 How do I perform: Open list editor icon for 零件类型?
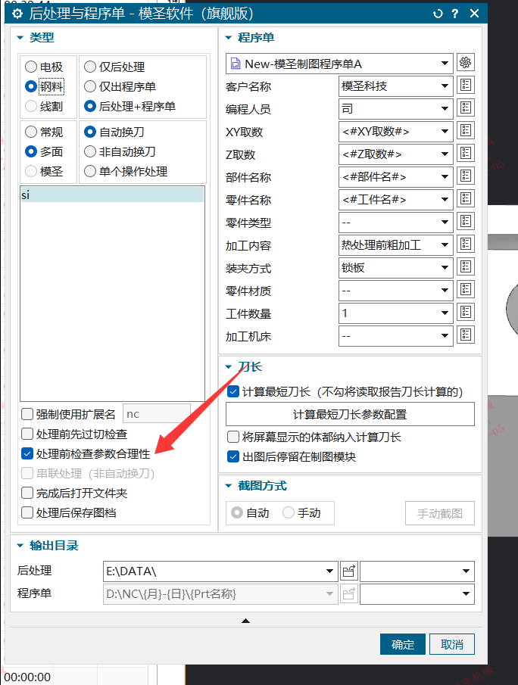[x=465, y=222]
